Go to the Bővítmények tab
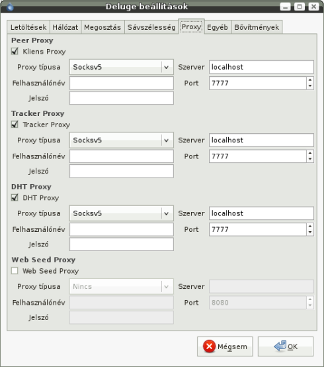 tap(257, 27)
